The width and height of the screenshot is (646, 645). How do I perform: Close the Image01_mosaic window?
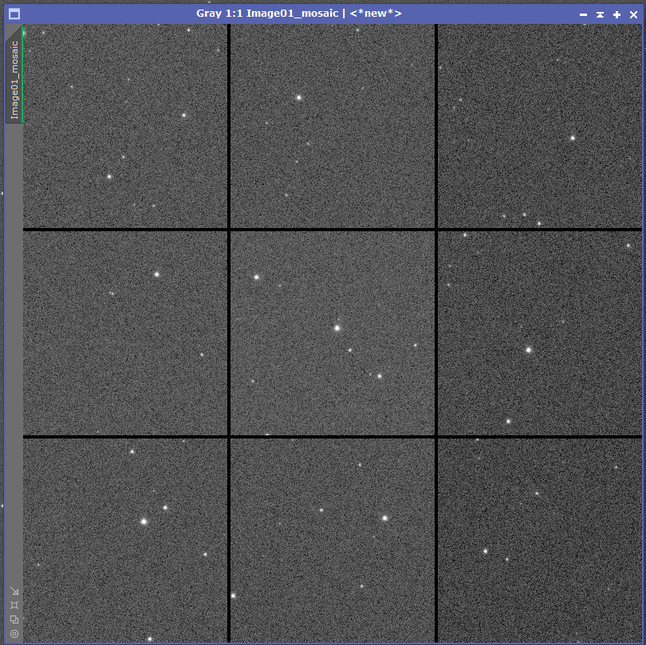(x=634, y=14)
